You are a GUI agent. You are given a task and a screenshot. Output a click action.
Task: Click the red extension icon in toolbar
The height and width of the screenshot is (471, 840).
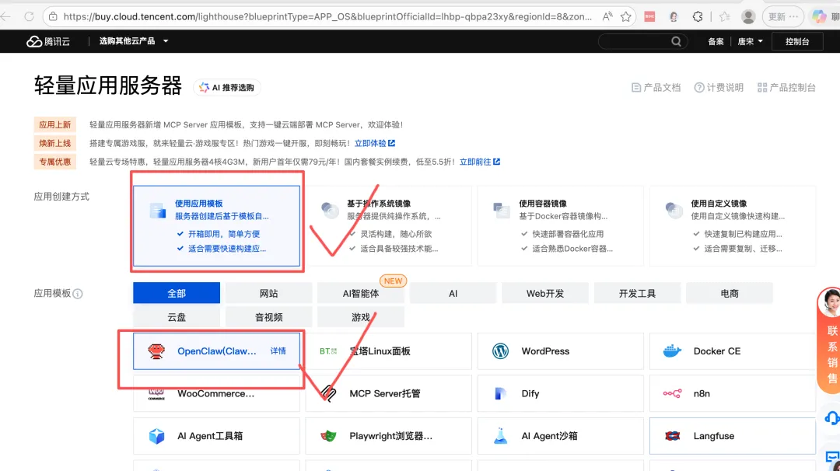coord(649,16)
